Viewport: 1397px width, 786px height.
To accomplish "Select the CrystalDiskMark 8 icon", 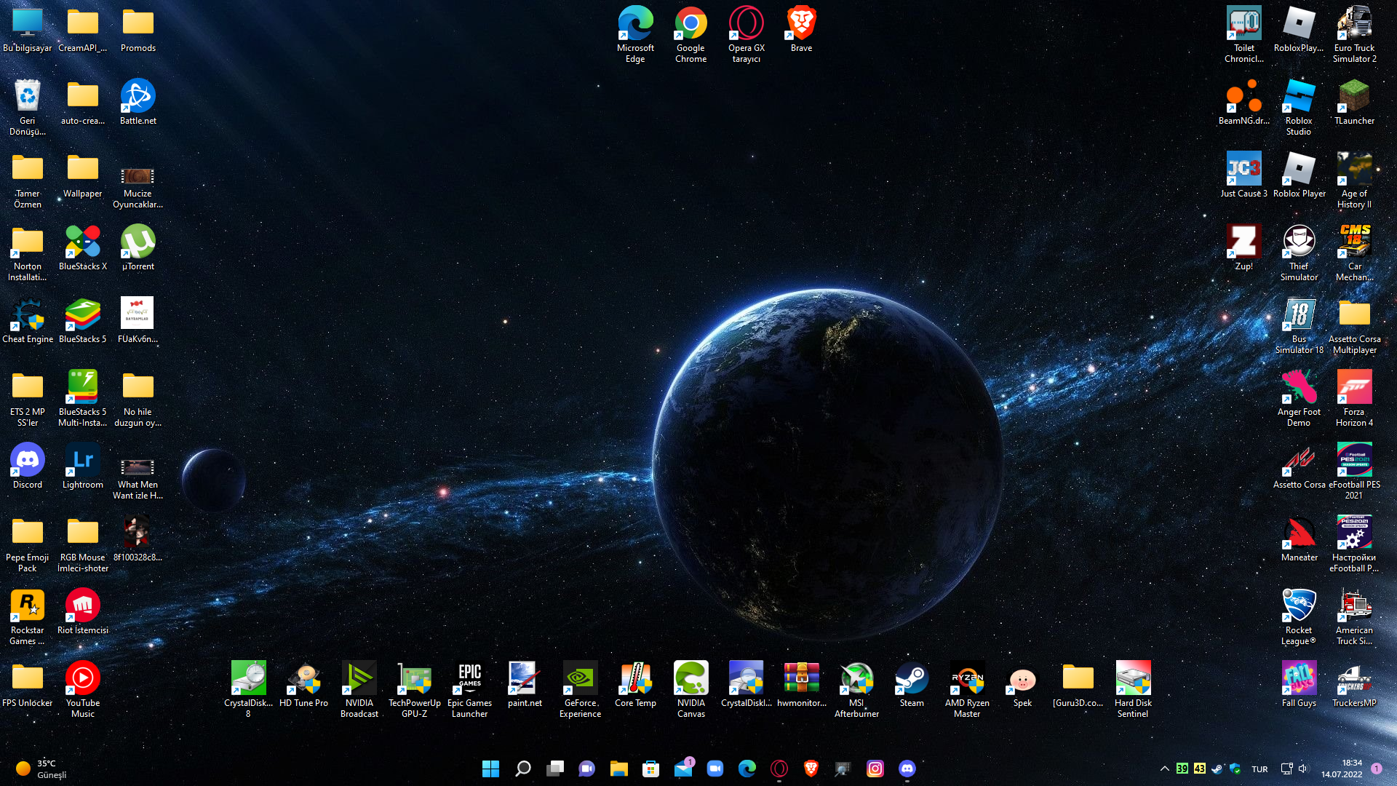I will pyautogui.click(x=248, y=689).
